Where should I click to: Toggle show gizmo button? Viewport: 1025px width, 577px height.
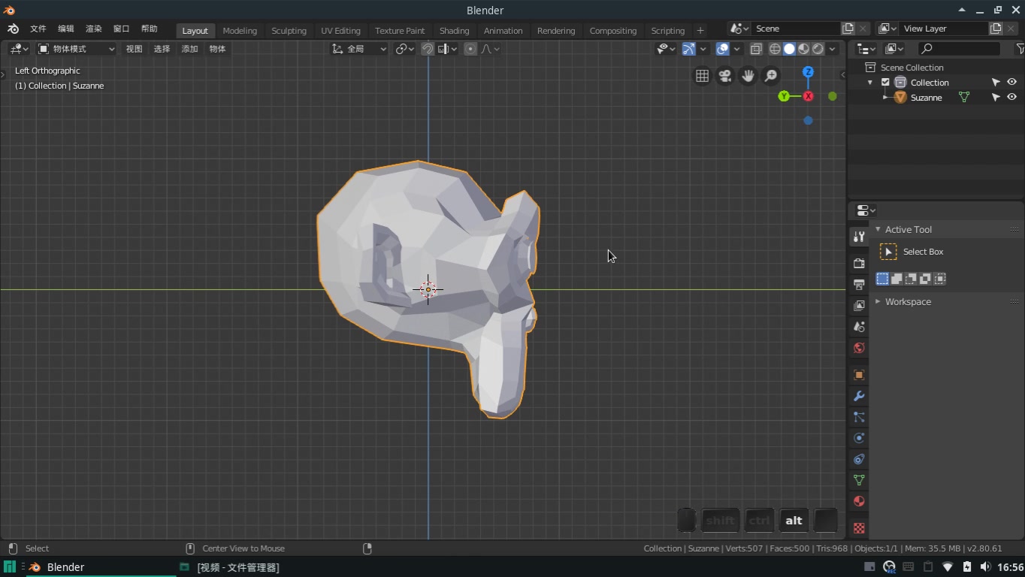pos(688,49)
